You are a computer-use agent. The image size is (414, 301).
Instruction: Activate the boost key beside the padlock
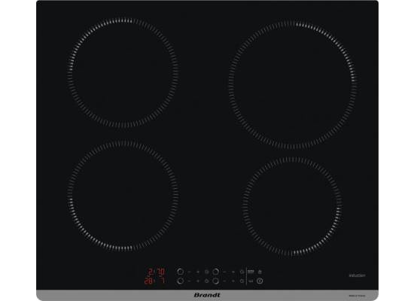tap(251, 272)
